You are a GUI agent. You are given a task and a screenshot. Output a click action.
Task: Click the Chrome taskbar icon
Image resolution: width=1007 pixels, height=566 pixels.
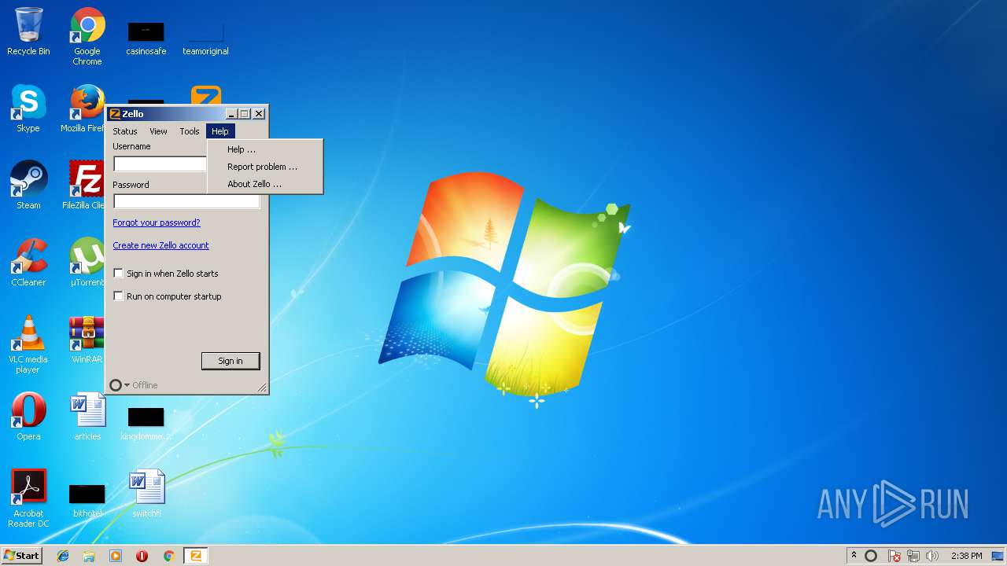click(168, 556)
